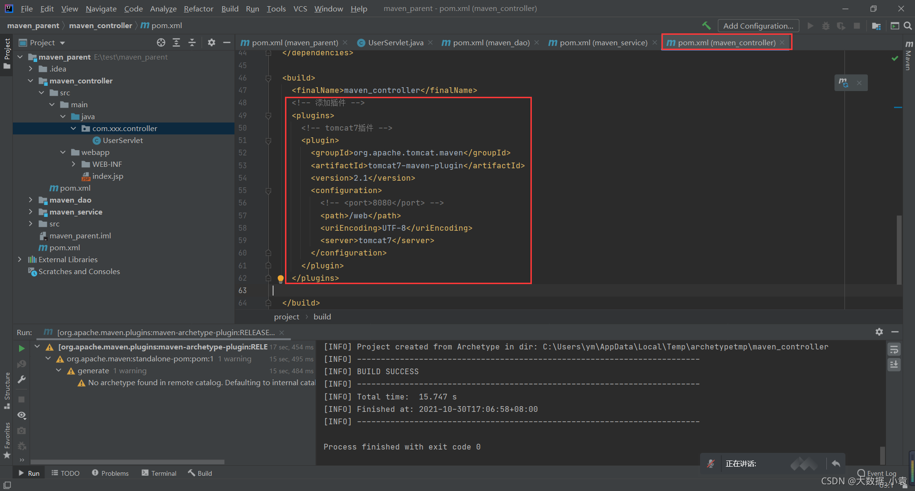Open Project panel settings gear

tap(212, 42)
